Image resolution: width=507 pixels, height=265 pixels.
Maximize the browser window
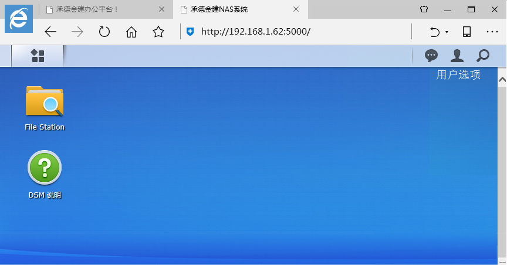click(x=471, y=10)
